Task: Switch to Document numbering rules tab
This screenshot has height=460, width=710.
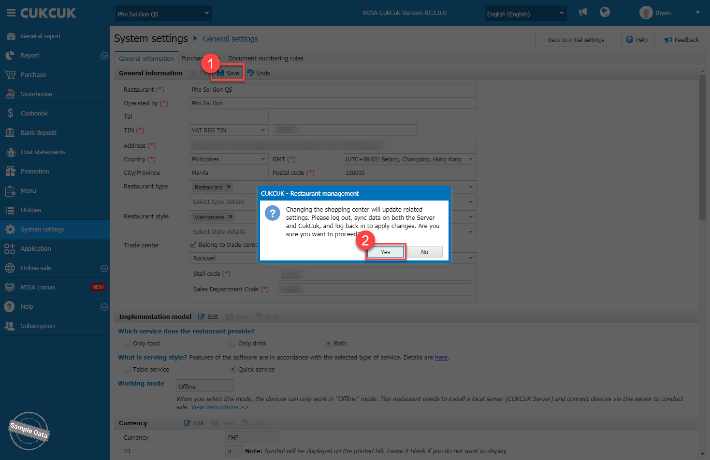Action: coord(266,58)
